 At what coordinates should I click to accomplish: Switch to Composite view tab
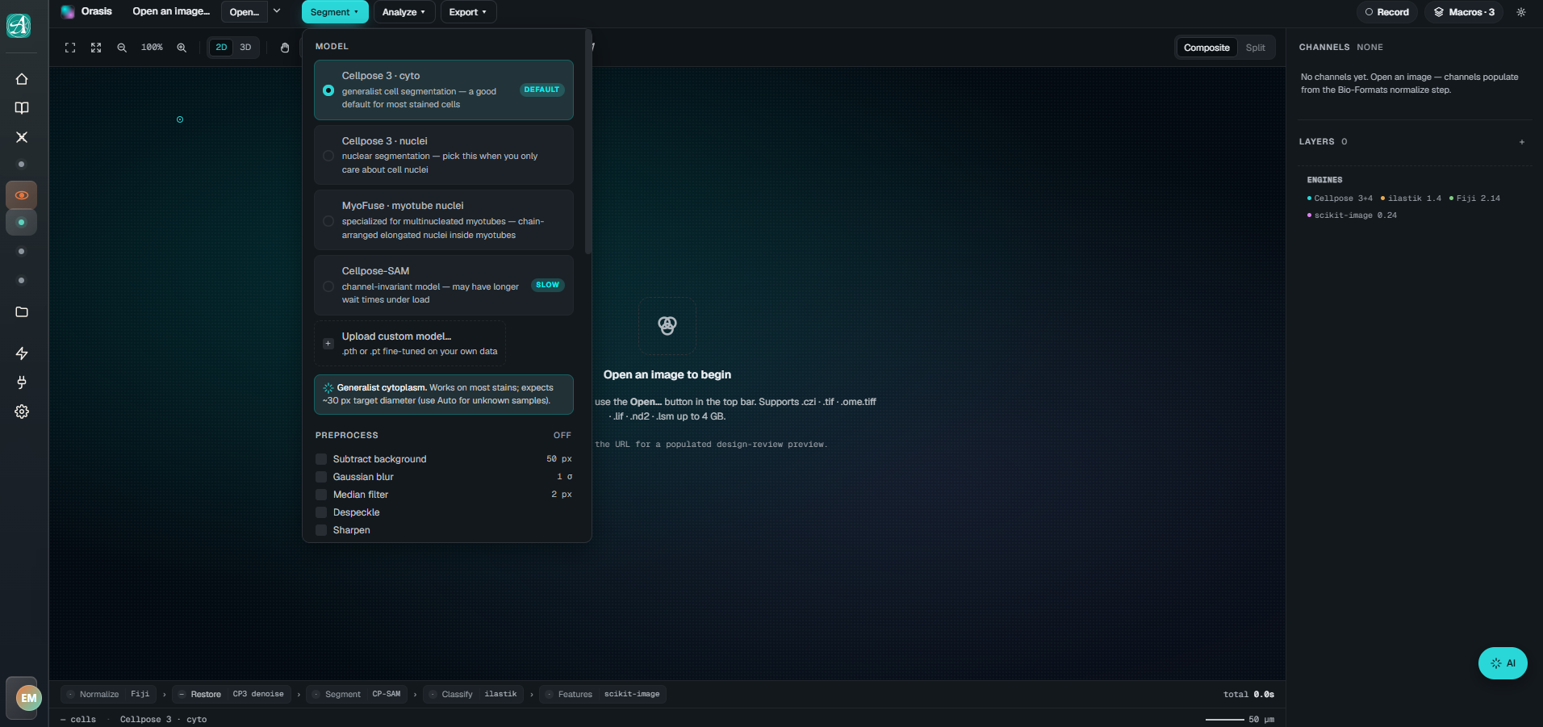pos(1206,48)
